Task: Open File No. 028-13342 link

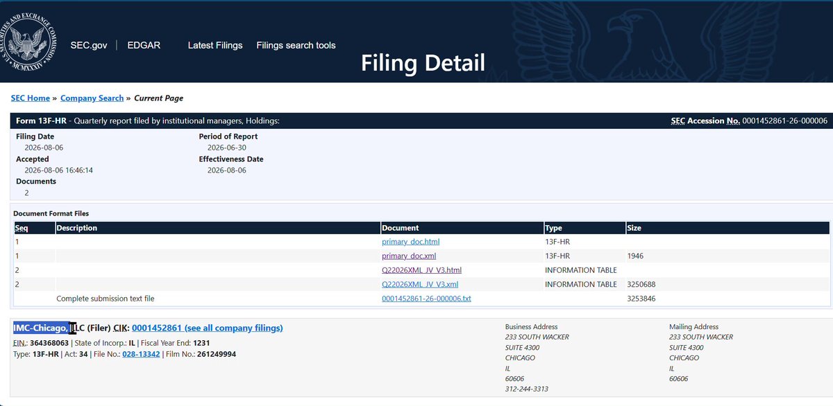Action: point(142,354)
